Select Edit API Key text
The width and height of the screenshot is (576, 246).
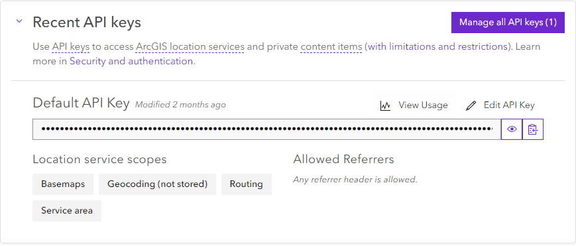click(509, 105)
